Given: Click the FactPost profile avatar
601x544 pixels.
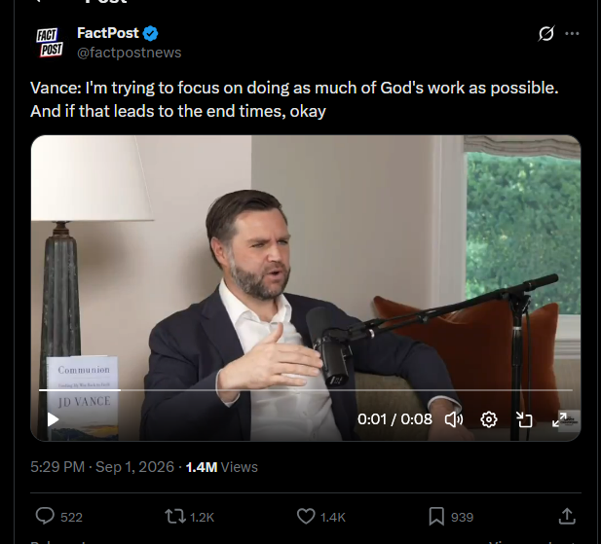Looking at the screenshot, I should (x=50, y=43).
